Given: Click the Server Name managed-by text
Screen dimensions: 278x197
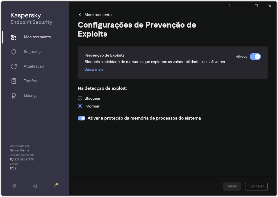Looking at the screenshot, I should [19, 150].
